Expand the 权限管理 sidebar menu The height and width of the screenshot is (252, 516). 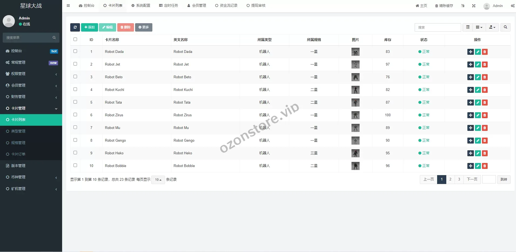click(31, 74)
